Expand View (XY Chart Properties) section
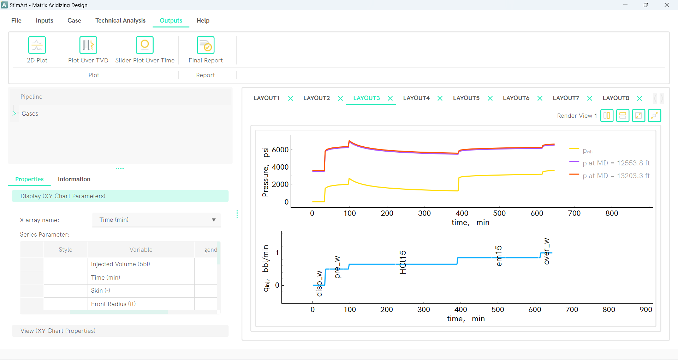 tap(120, 331)
